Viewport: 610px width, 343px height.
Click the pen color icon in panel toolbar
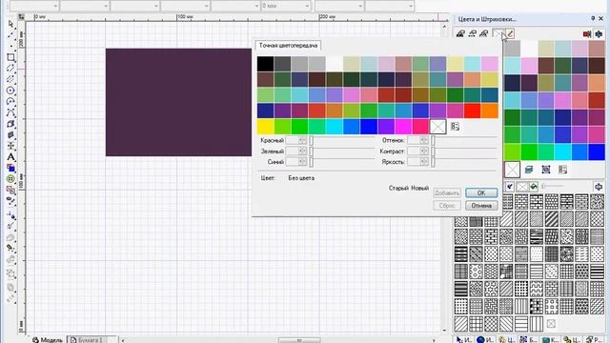510,34
